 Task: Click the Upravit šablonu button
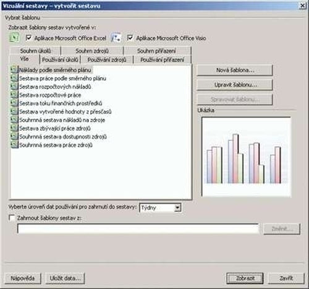[x=235, y=85]
